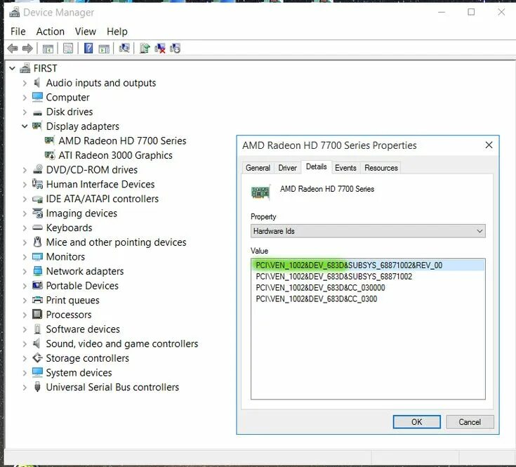Expand the System devices node

(x=25, y=373)
